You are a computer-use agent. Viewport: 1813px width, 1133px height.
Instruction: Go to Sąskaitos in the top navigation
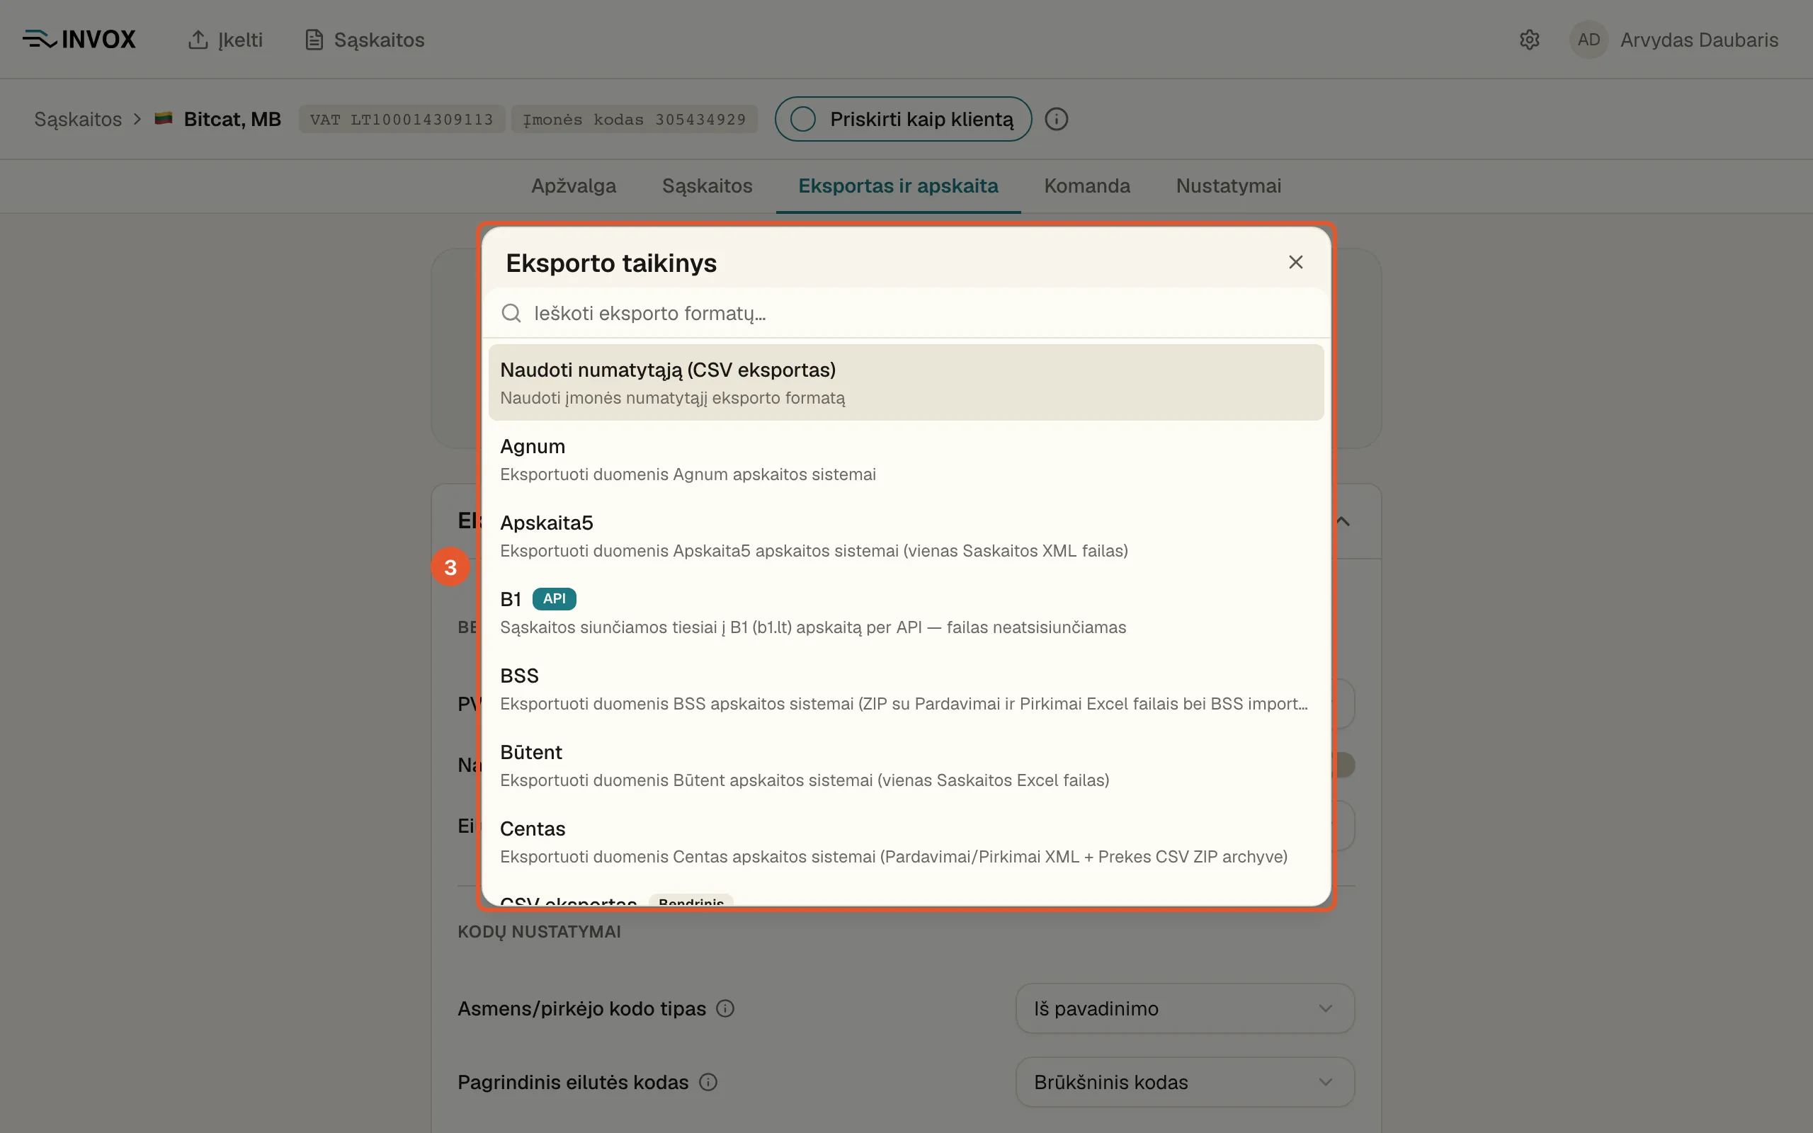[365, 40]
